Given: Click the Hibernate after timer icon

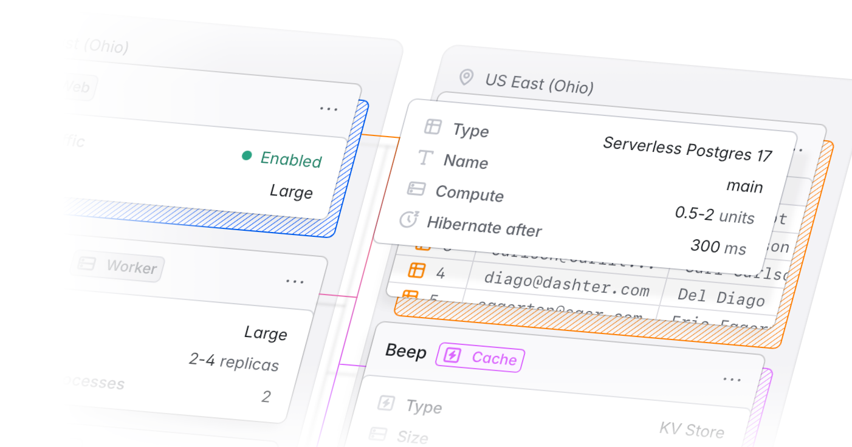Looking at the screenshot, I should (408, 220).
